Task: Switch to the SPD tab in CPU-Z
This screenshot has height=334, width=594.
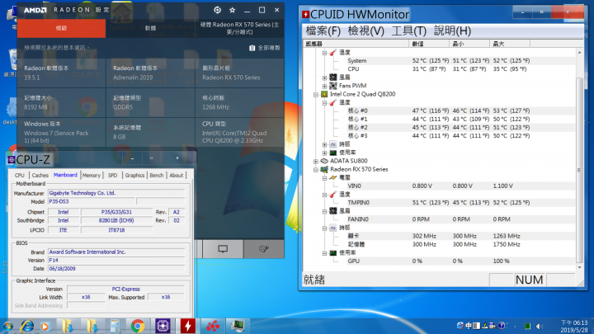Action: pos(112,176)
